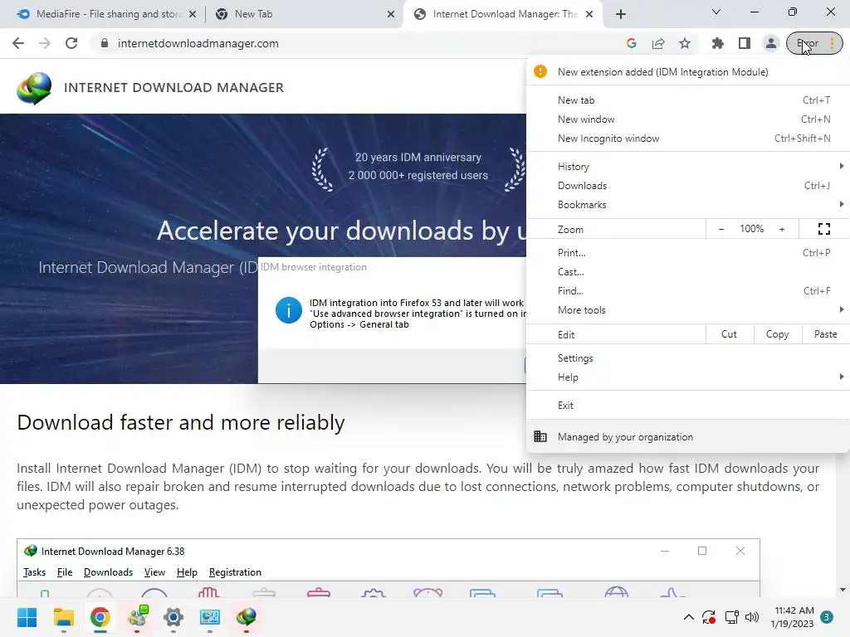Increase zoom with plus button
The image size is (850, 637).
[782, 229]
